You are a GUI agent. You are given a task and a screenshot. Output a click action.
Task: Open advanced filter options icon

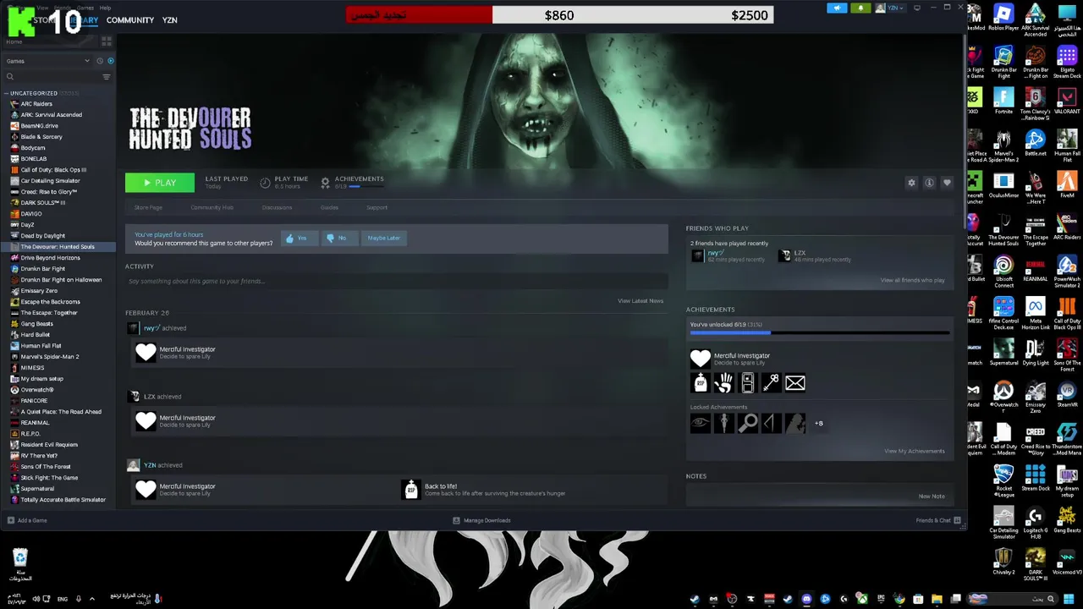point(107,77)
